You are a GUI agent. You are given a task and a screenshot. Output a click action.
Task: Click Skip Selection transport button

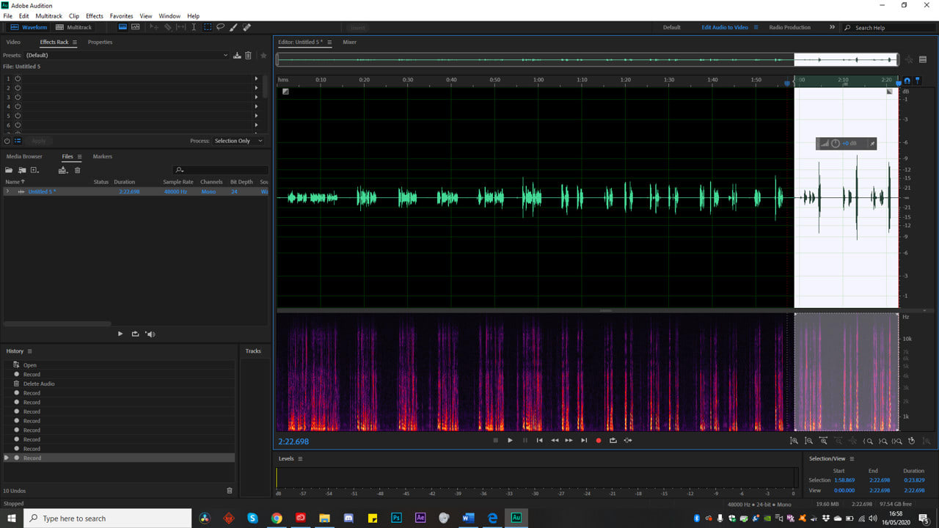point(628,440)
